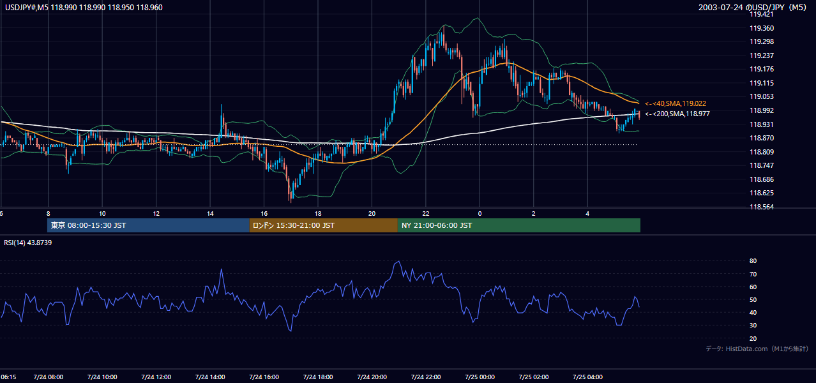Click hour label 16 under the price chart
Image resolution: width=816 pixels, height=383 pixels.
click(x=264, y=214)
